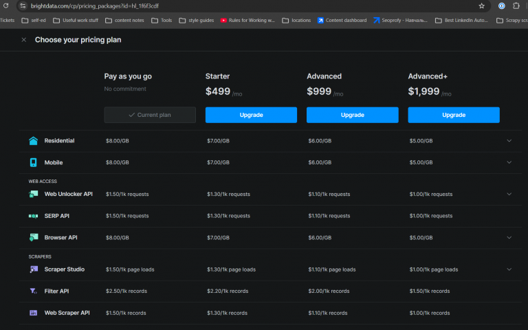Click the Browser API icon
This screenshot has width=528, height=330.
click(33, 237)
